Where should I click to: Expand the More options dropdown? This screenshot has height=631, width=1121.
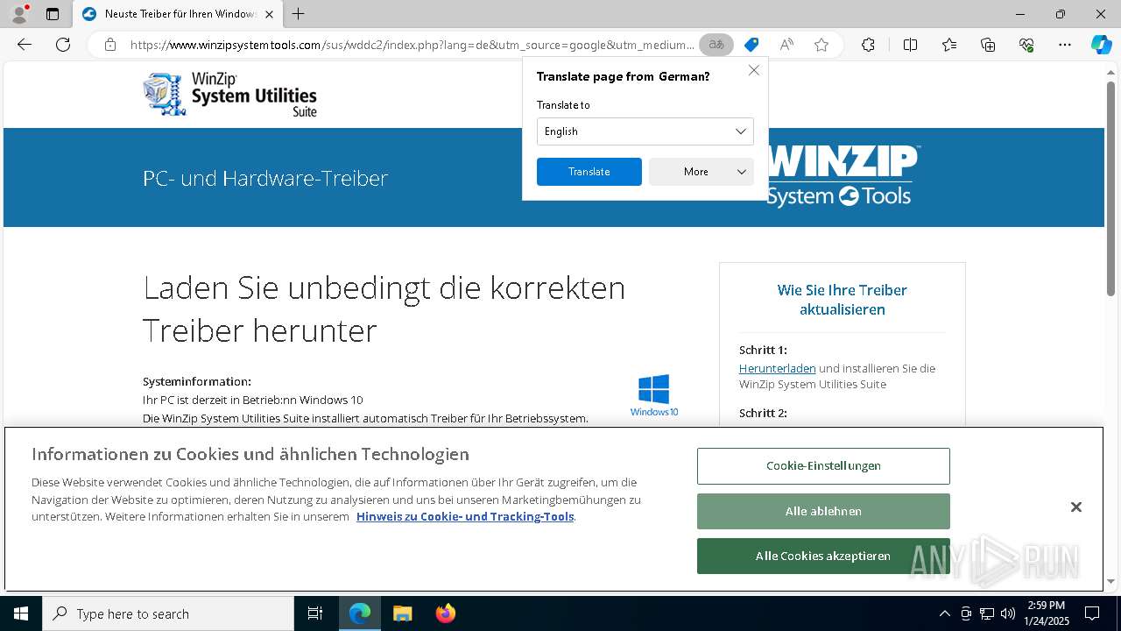pyautogui.click(x=702, y=172)
